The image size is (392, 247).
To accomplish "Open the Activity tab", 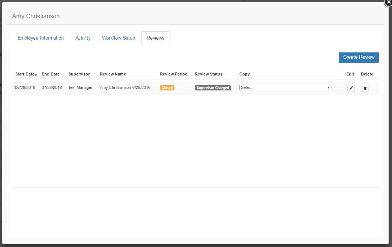I will pos(83,38).
